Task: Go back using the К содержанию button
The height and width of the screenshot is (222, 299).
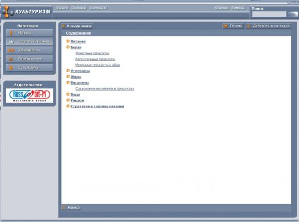Action: tap(77, 26)
